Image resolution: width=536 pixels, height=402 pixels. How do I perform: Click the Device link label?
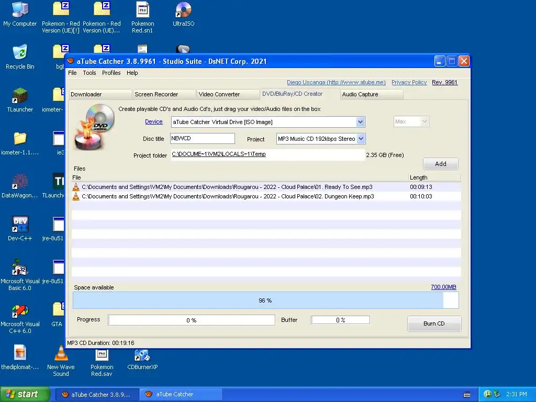coord(153,121)
